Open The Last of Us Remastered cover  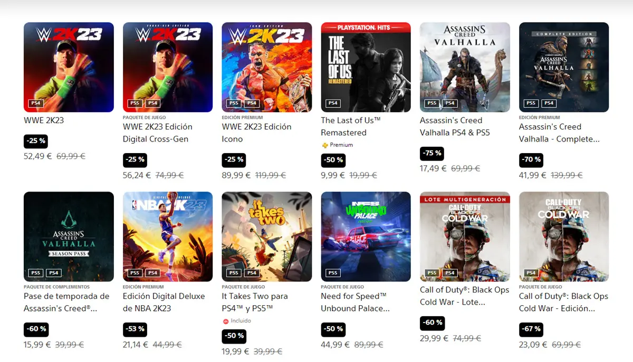366,67
